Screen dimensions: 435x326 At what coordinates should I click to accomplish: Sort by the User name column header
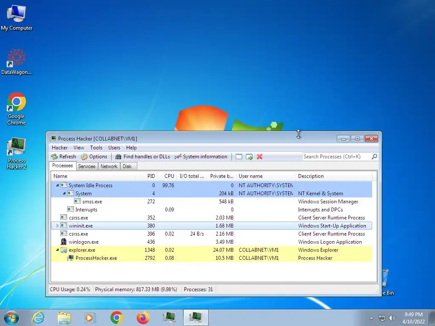tap(266, 176)
